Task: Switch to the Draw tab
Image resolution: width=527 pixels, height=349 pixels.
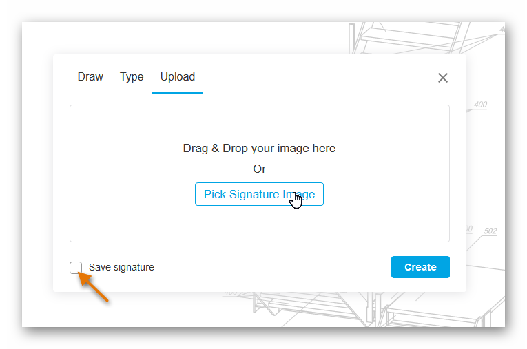Action: coord(90,77)
